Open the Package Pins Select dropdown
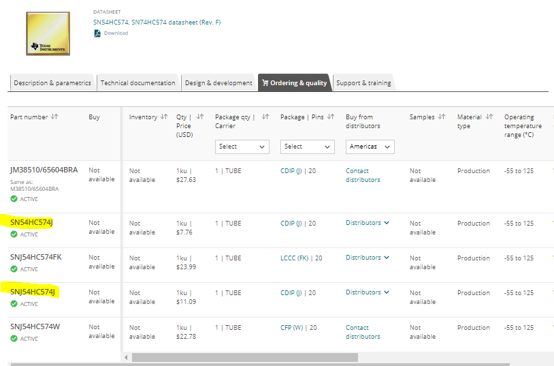 tap(308, 147)
